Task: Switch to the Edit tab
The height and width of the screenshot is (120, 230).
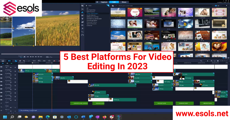Action: [x=114, y=2]
